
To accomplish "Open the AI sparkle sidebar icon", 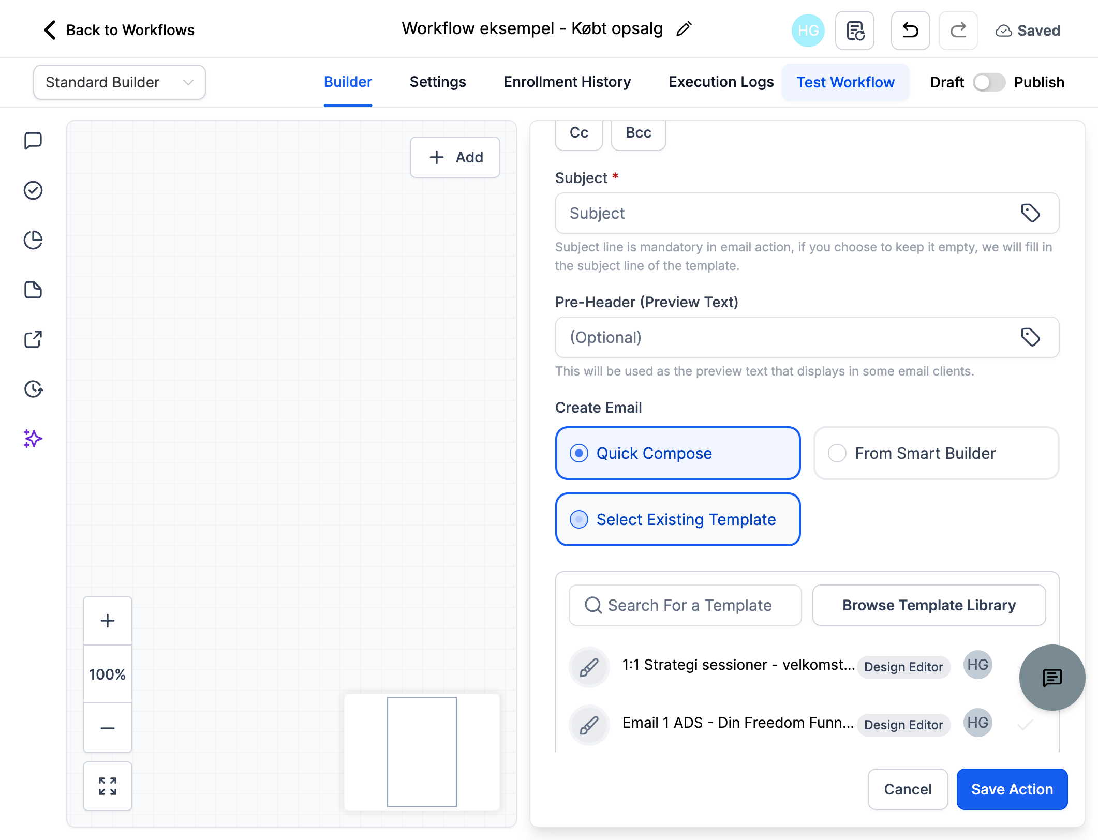I will [33, 439].
